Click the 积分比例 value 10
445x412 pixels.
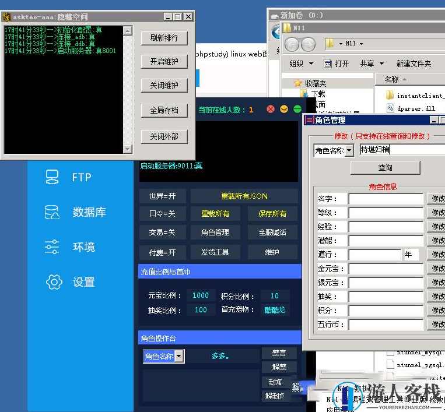pyautogui.click(x=275, y=296)
